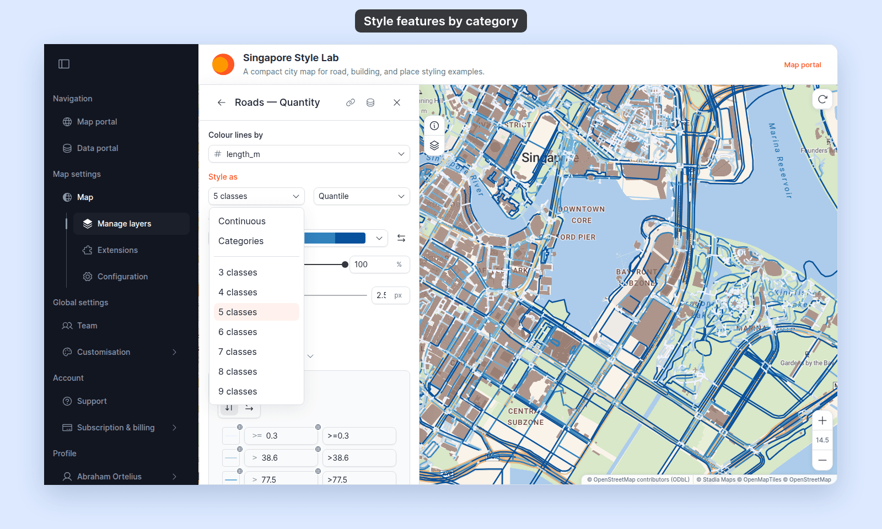Click the globe icon above the 0.3 threshold field
The height and width of the screenshot is (529, 882).
[240, 427]
